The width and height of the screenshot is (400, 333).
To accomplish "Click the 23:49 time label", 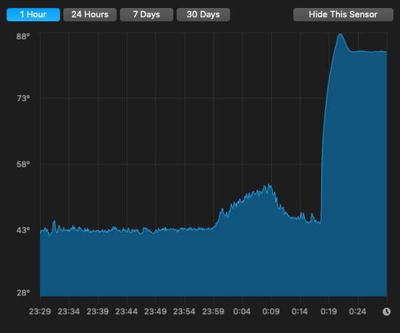I will tap(155, 311).
